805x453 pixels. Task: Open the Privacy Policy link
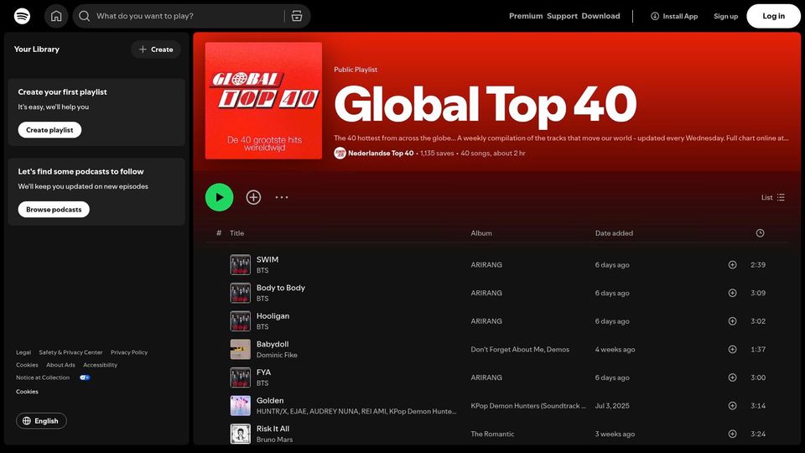pyautogui.click(x=129, y=352)
